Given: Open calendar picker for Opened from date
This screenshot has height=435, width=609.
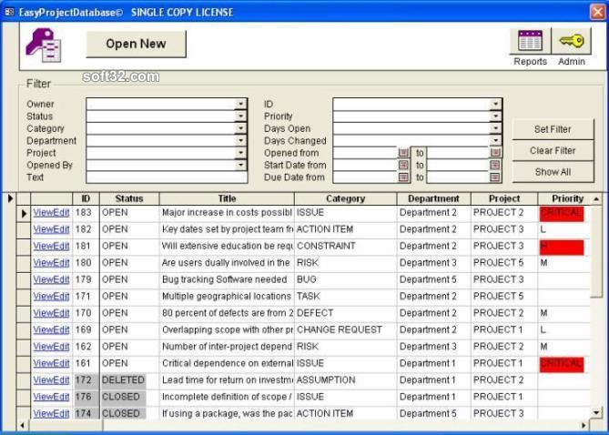Looking at the screenshot, I should 403,153.
